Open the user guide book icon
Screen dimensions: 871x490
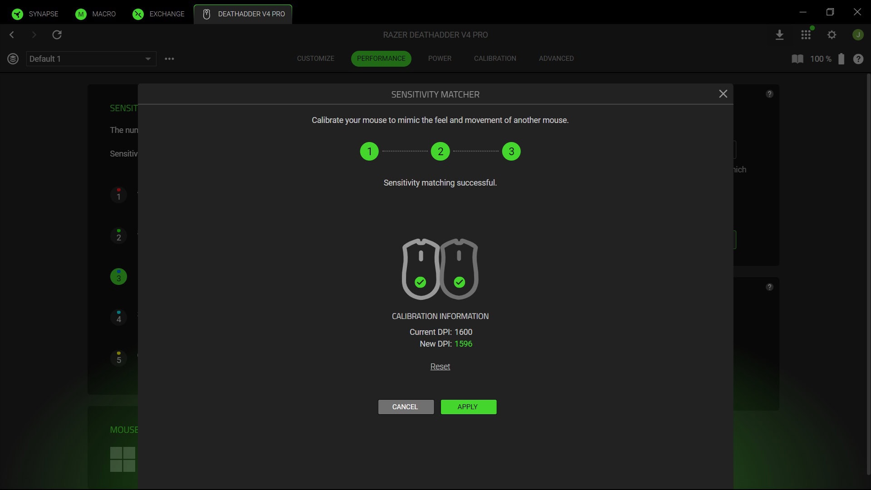tap(797, 59)
